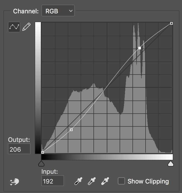182x193 pixels.
Task: Click the white point slider triangle
Action: tap(170, 164)
